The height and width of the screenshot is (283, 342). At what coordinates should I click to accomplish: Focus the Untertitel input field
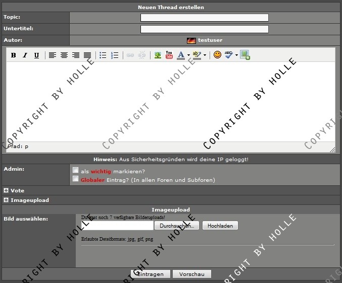tap(205, 29)
